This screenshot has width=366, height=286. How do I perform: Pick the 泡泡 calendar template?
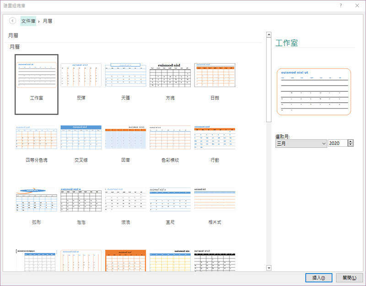point(81,199)
